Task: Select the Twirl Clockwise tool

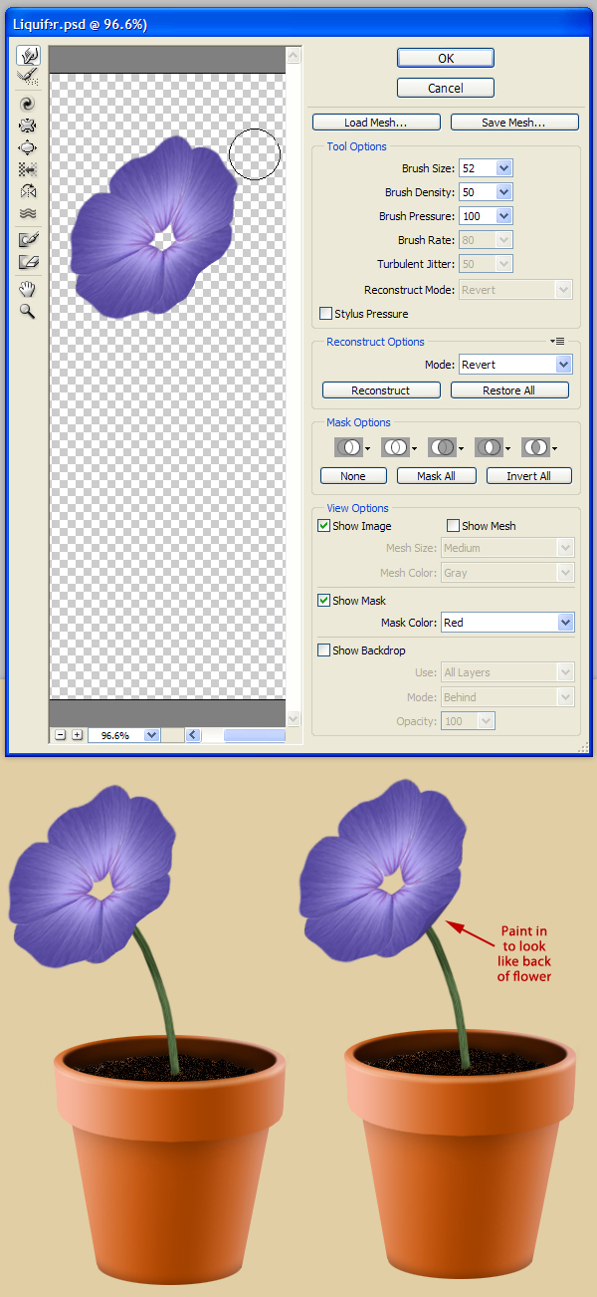Action: (28, 103)
